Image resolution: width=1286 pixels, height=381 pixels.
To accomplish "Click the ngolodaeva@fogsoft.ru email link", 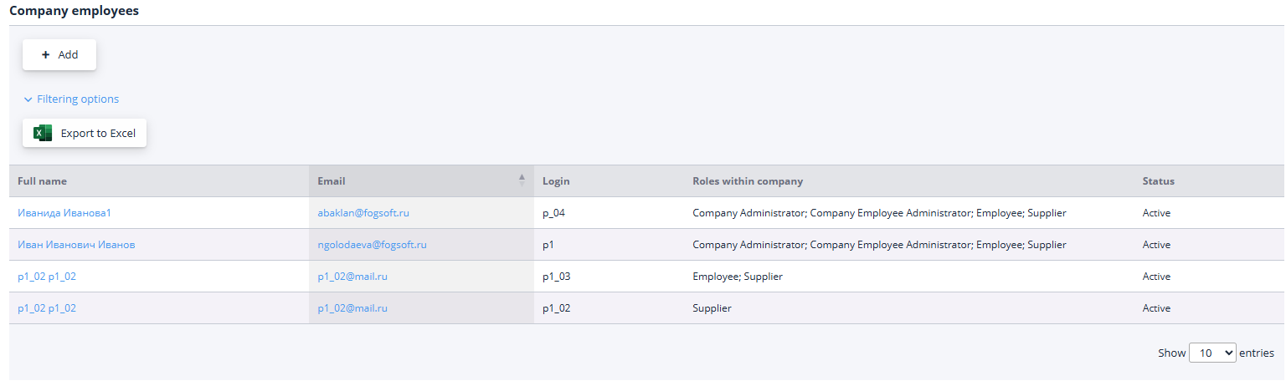I will click(372, 245).
